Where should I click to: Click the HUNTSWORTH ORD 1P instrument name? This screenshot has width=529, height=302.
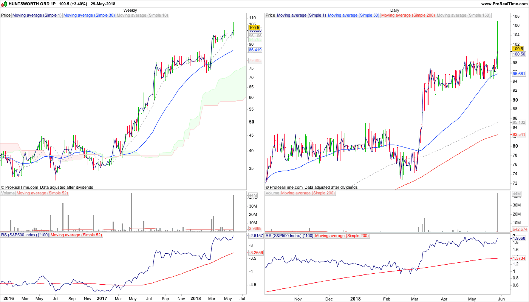click(x=32, y=4)
